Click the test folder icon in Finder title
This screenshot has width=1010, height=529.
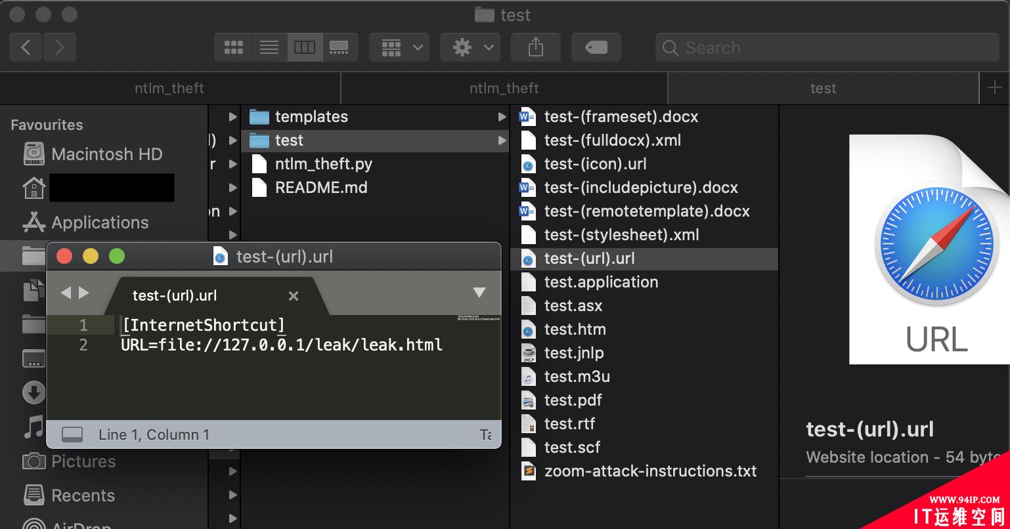(484, 14)
